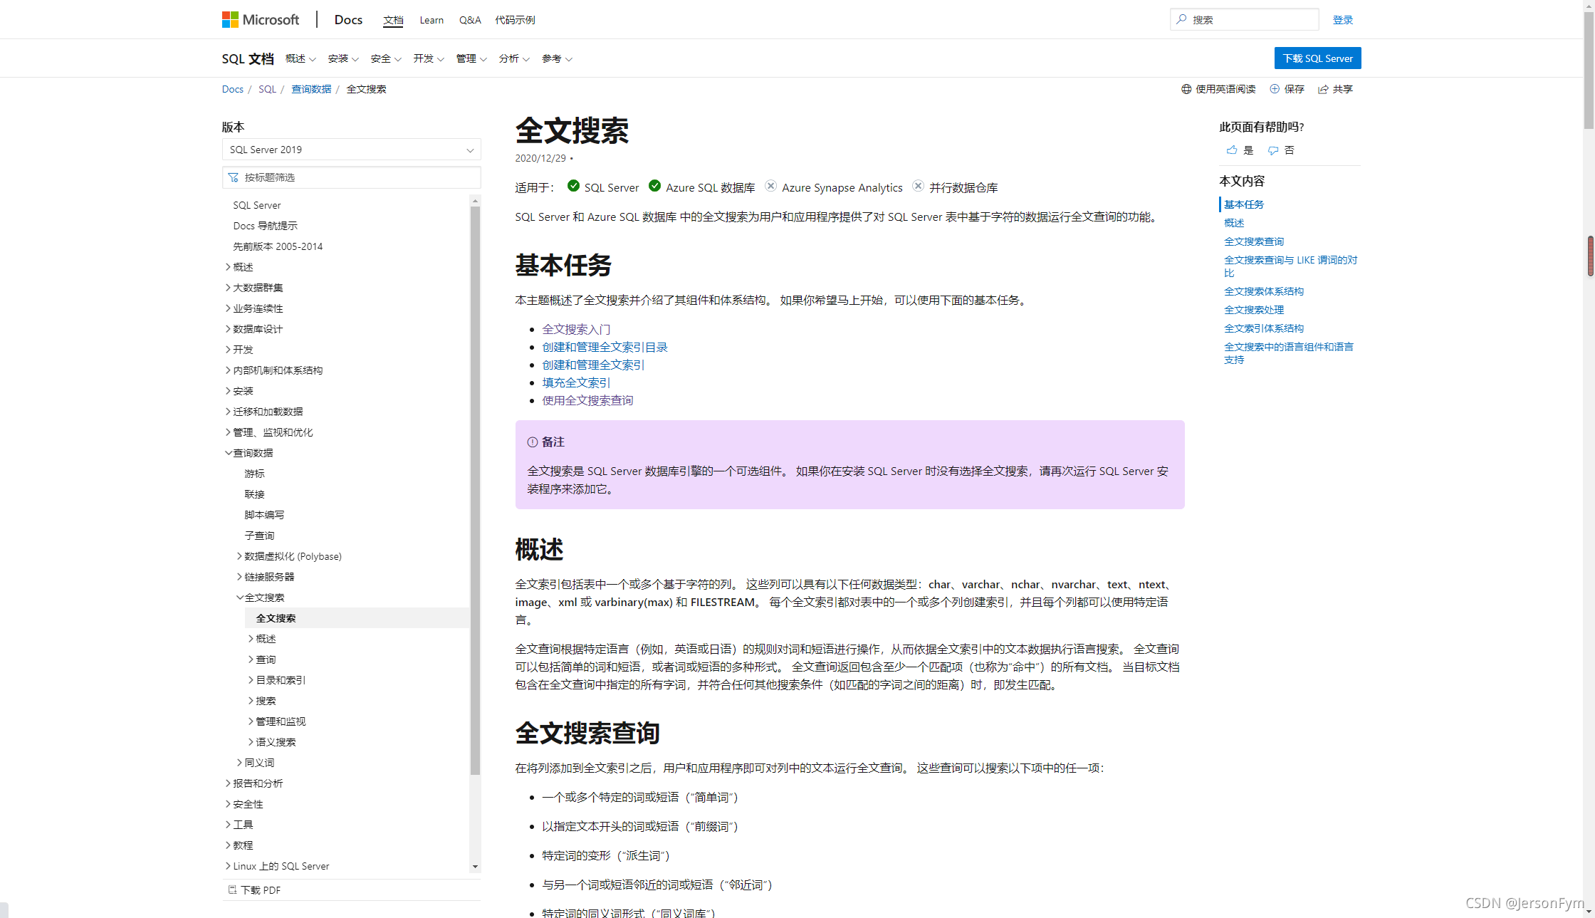Jump to 全文搜索查询与 LIKE 谓词的对比 section
This screenshot has height=918, width=1595.
click(x=1290, y=266)
